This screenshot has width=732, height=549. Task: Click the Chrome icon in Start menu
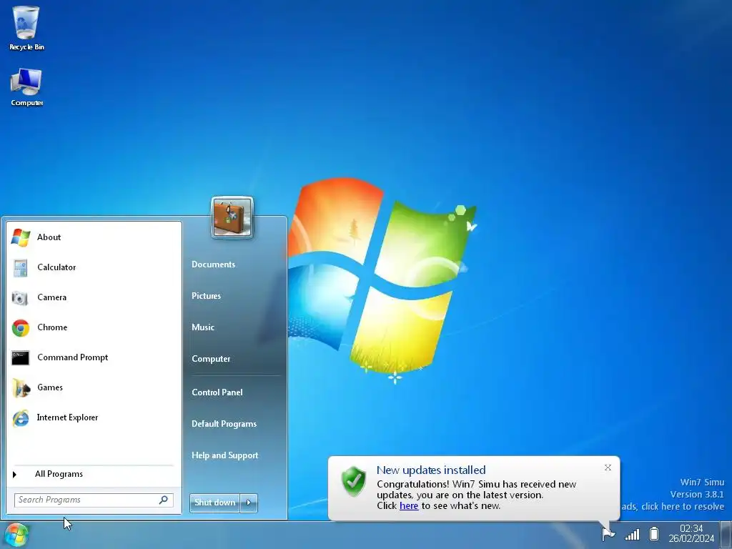[x=21, y=327]
